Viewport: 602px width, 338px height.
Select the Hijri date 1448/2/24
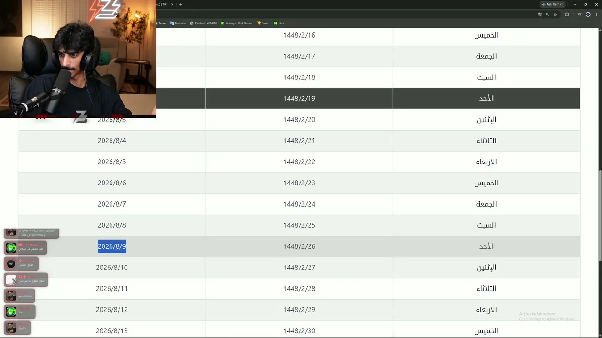[299, 204]
